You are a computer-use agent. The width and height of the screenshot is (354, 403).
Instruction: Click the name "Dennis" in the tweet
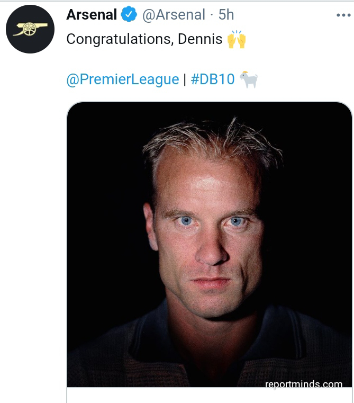(199, 40)
